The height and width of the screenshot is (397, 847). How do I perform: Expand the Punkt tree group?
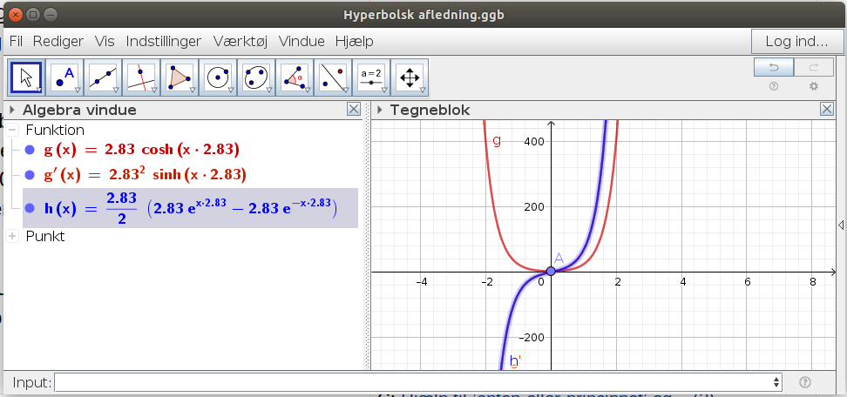tap(13, 236)
